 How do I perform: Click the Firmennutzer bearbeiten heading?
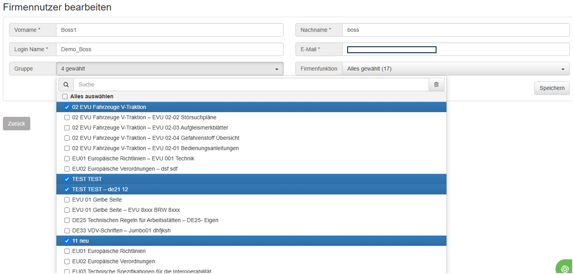[x=57, y=7]
